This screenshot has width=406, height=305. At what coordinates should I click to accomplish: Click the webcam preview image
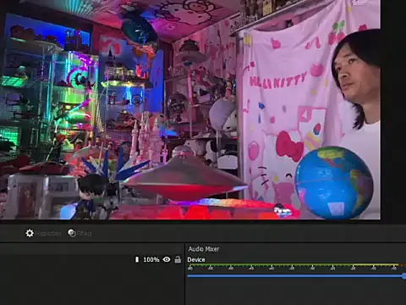pyautogui.click(x=190, y=109)
